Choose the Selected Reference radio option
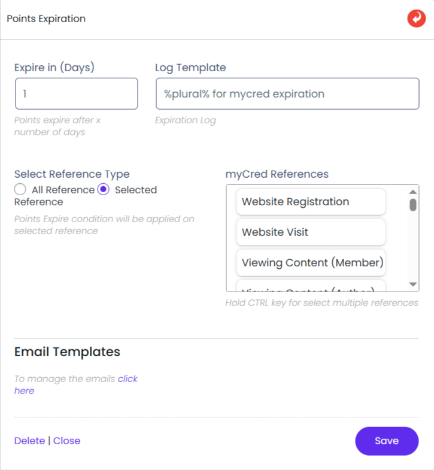This screenshot has height=470, width=434. (x=104, y=190)
